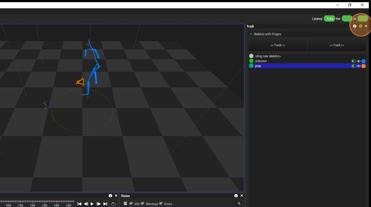
Task: Expand the Skeleton with Fingers section
Action: (x=251, y=34)
